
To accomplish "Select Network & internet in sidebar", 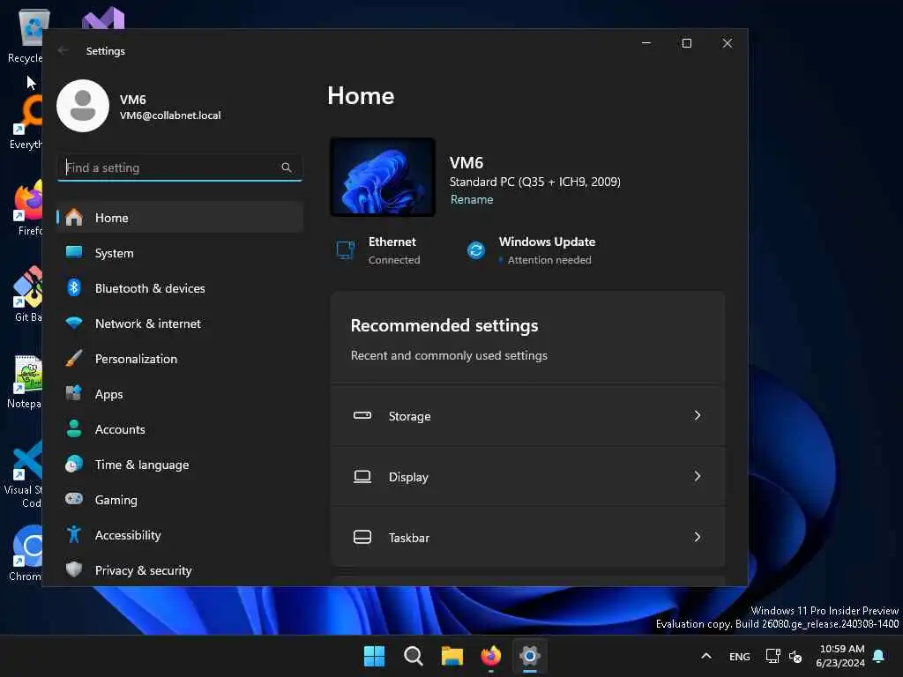I will (x=180, y=324).
